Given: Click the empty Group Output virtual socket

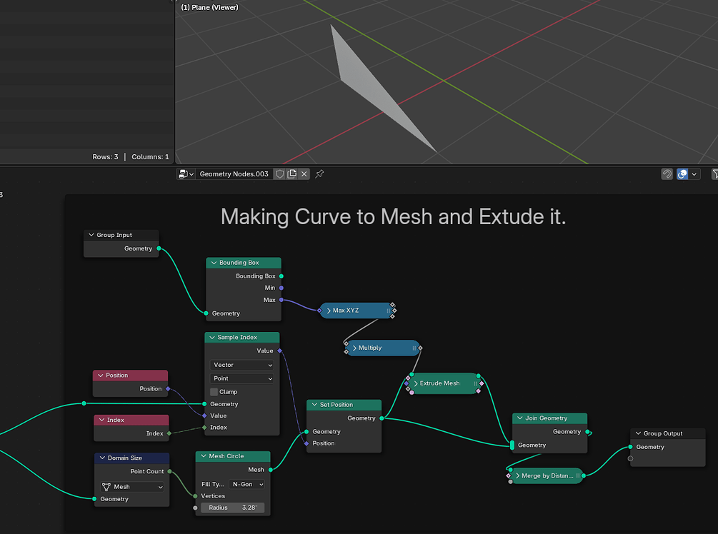Looking at the screenshot, I should tap(631, 458).
